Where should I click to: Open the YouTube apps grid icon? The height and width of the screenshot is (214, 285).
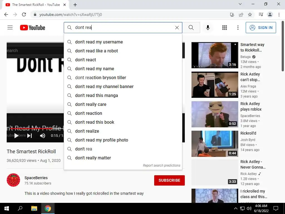pos(225,28)
